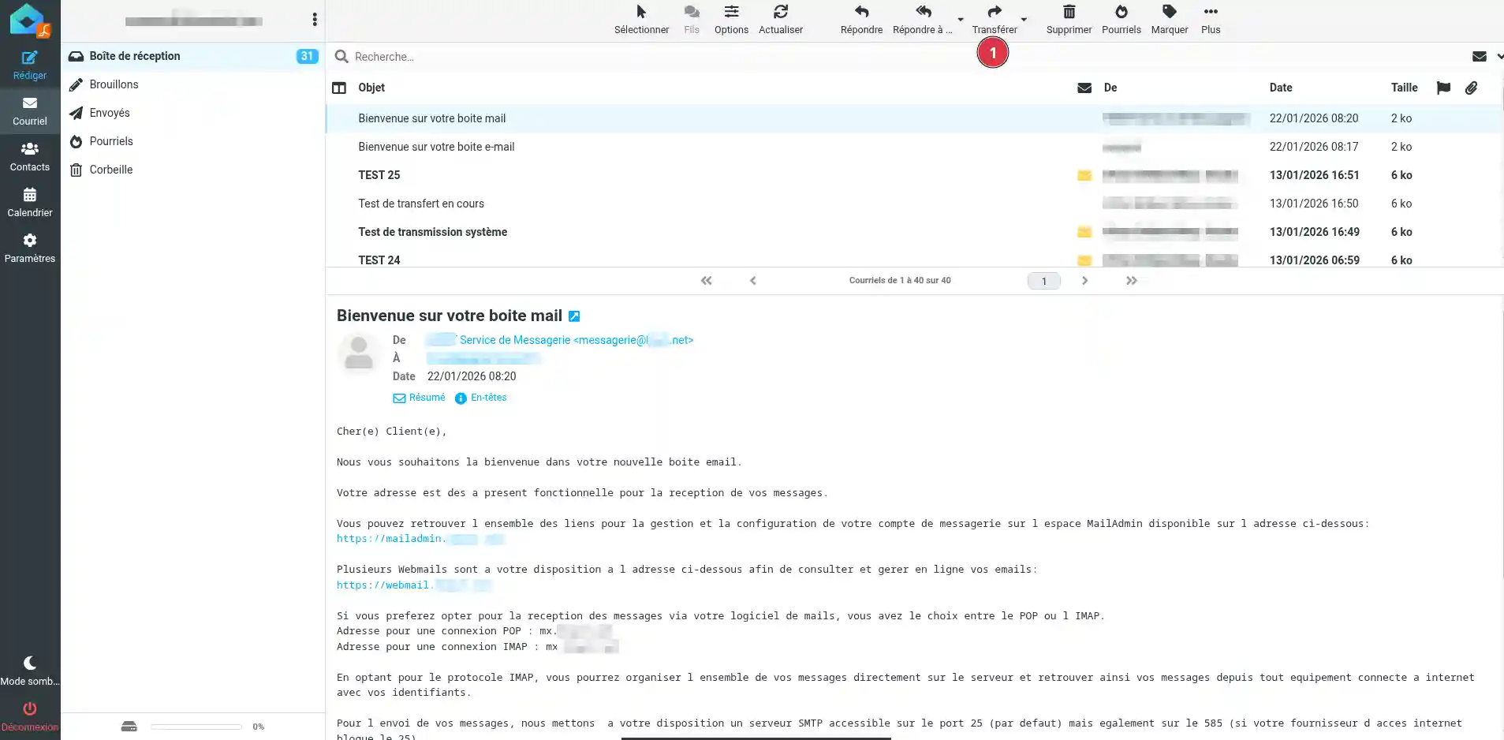Image resolution: width=1504 pixels, height=740 pixels.
Task: Click Transférer forward icon
Action: 995,12
